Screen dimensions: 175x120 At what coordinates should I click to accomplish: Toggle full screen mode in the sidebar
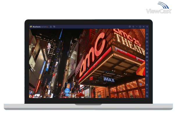tap(147, 30)
